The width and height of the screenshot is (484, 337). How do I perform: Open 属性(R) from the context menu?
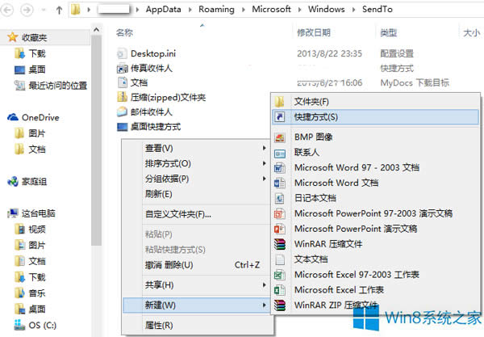click(158, 325)
